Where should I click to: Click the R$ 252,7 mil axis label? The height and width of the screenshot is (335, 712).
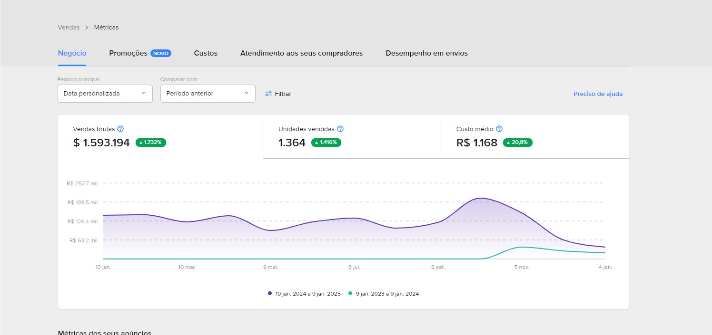tap(82, 183)
